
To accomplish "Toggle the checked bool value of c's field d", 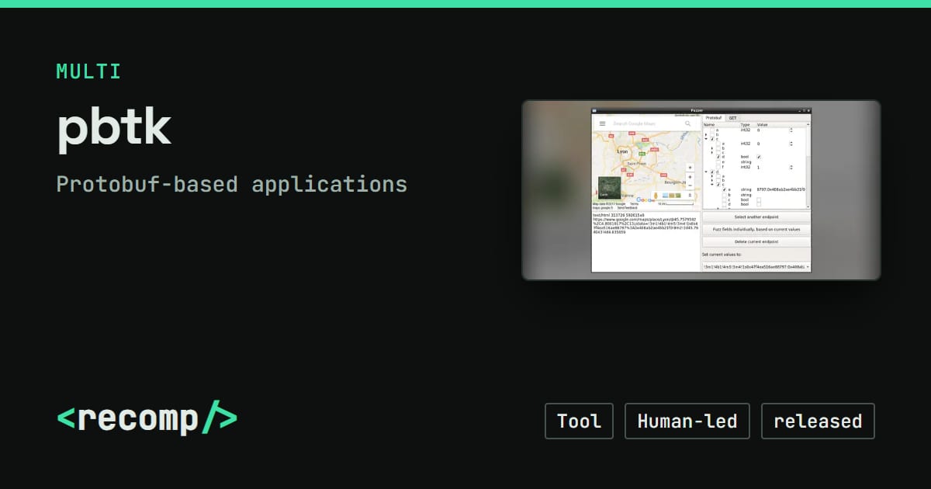I will (x=759, y=157).
